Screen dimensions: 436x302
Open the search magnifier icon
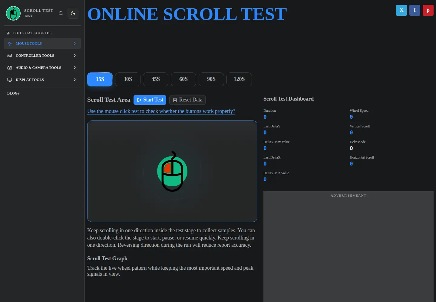pos(61,13)
